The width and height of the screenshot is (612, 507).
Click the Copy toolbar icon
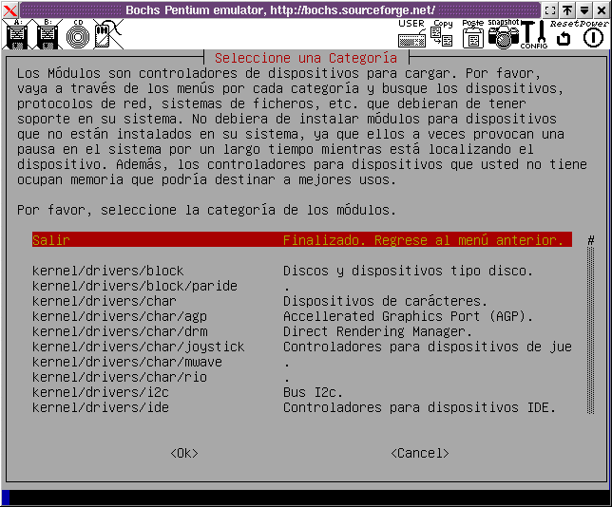pyautogui.click(x=442, y=35)
